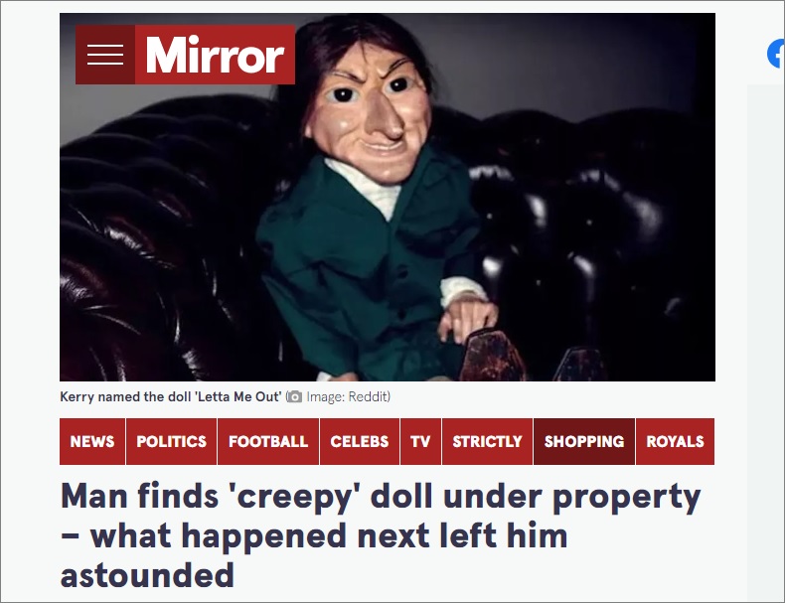Click the 'Image: Reddit' credit text
This screenshot has width=785, height=603.
348,396
